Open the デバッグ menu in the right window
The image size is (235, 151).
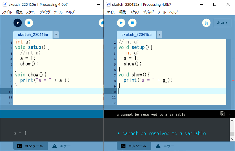coord(148,12)
